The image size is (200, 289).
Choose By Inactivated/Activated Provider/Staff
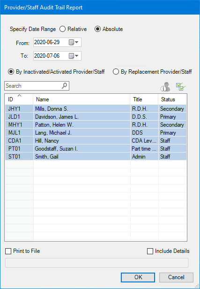pyautogui.click(x=56, y=72)
